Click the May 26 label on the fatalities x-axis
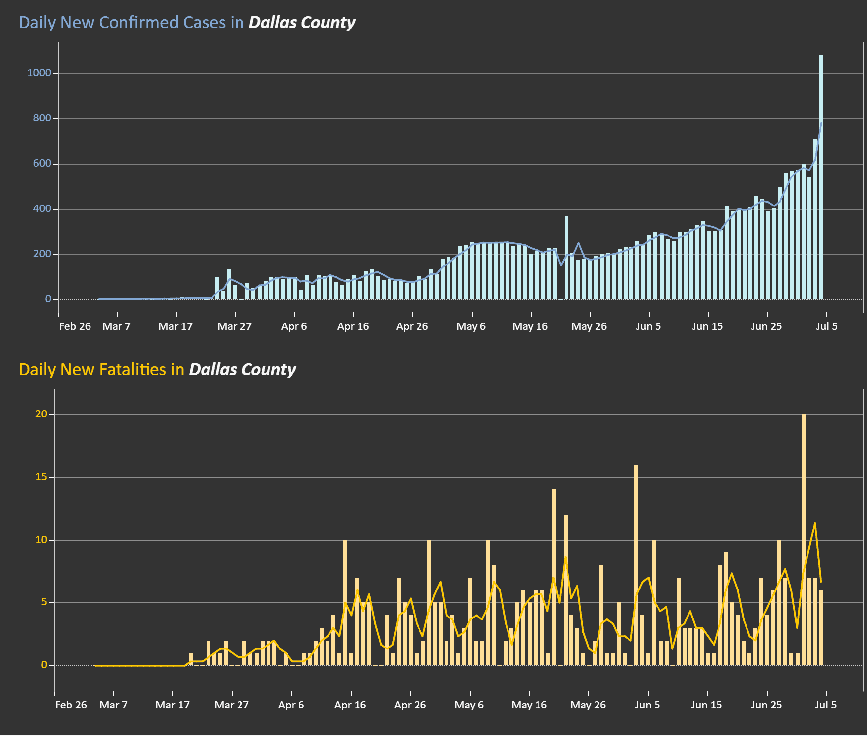 (x=588, y=705)
